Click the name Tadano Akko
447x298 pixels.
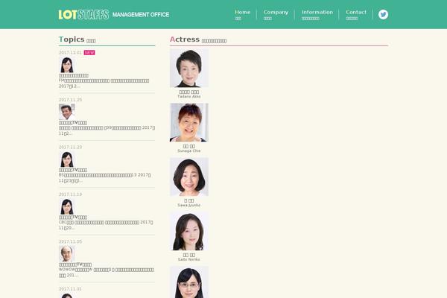point(189,97)
